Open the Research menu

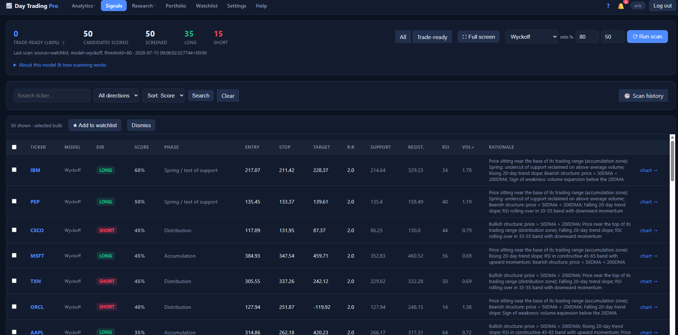pos(143,6)
